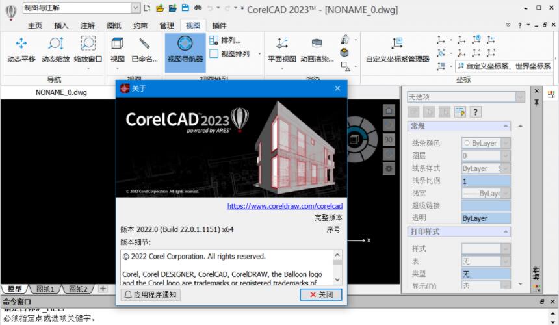Click the 超级链接 input field

point(486,205)
